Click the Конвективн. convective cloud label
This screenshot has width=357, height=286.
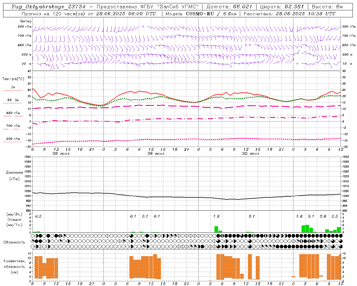pos(15,261)
